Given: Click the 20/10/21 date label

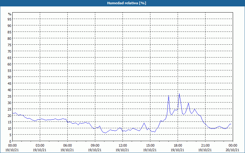Looking at the screenshot, I should click(232, 150).
